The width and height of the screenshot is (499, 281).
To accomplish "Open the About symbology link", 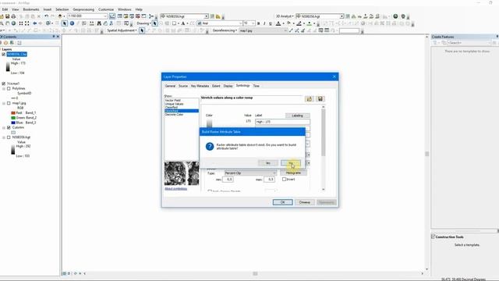I will click(175, 189).
